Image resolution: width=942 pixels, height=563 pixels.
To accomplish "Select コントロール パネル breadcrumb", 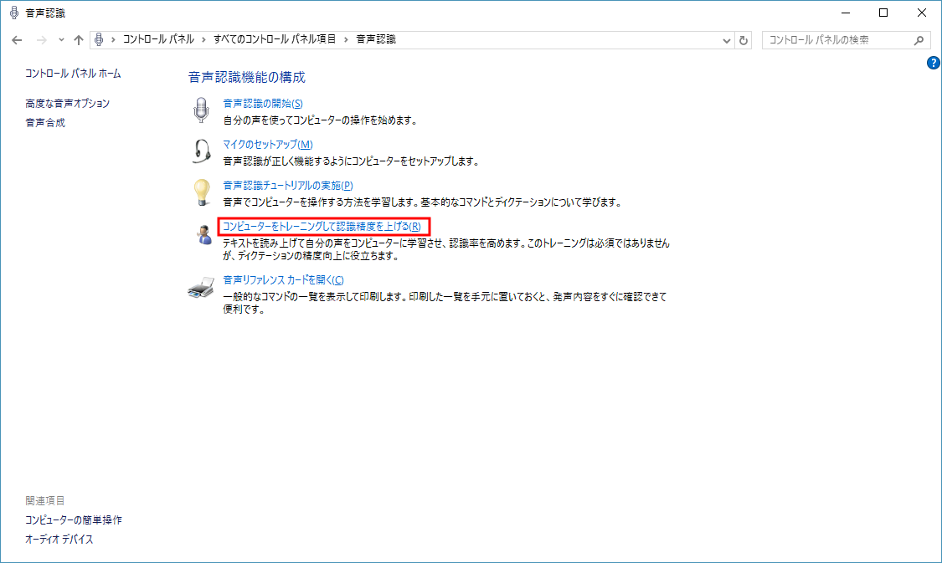I will coord(158,39).
